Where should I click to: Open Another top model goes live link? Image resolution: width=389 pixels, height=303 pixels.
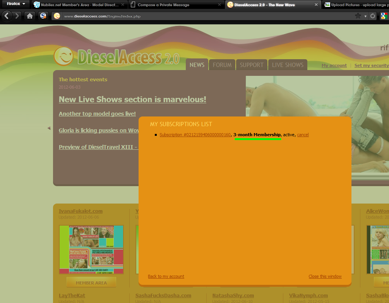pyautogui.click(x=97, y=114)
